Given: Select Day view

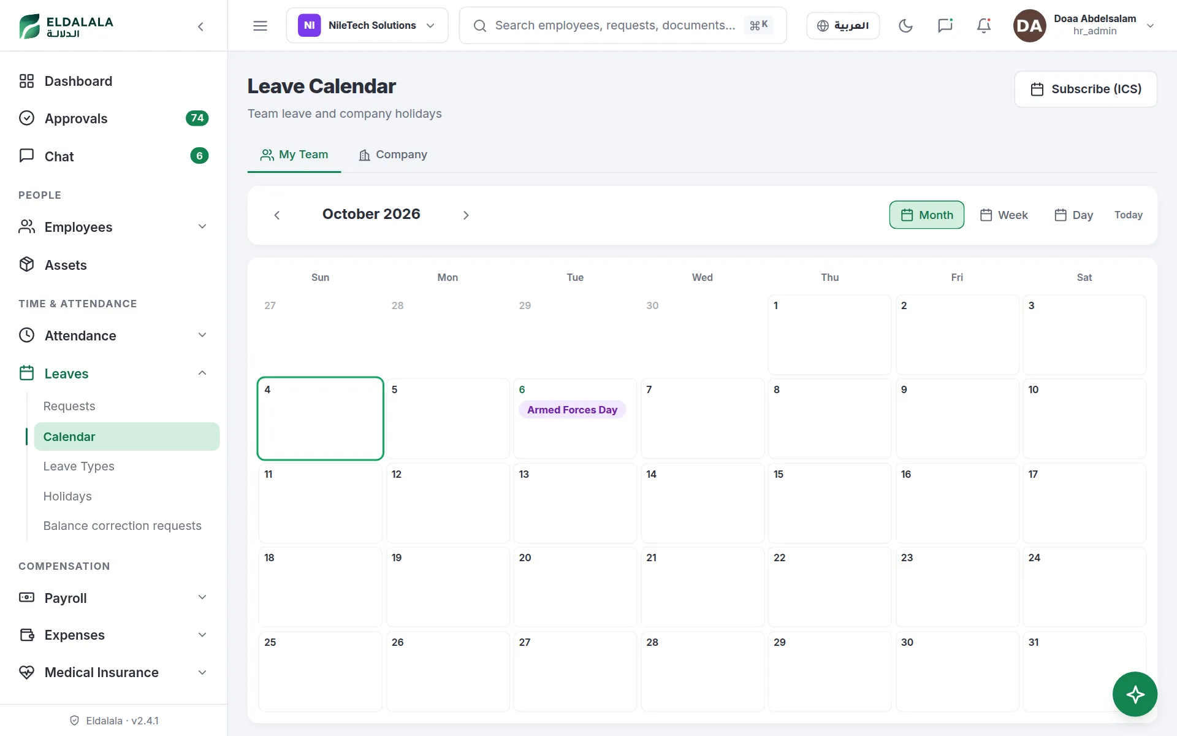Looking at the screenshot, I should point(1073,215).
